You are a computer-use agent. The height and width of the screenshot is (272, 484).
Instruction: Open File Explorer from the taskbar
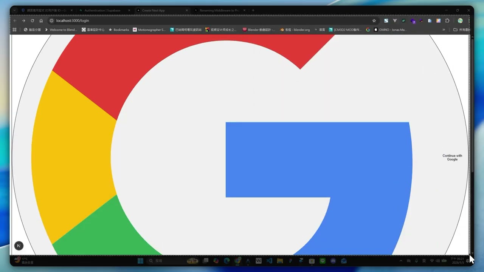280,261
